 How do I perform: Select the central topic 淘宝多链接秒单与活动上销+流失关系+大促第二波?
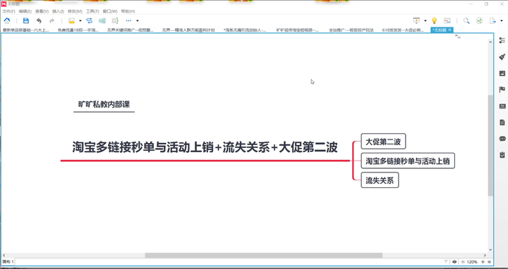point(205,147)
